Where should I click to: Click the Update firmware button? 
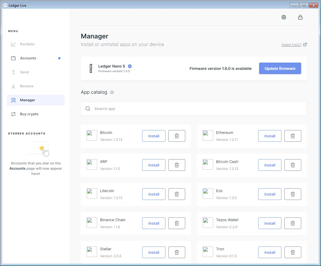click(280, 68)
